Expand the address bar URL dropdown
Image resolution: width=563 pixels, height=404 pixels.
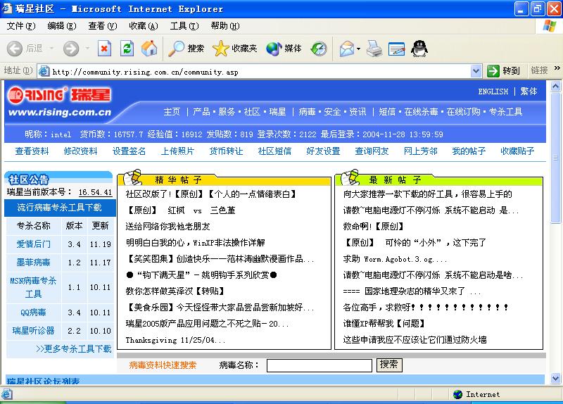coord(476,71)
